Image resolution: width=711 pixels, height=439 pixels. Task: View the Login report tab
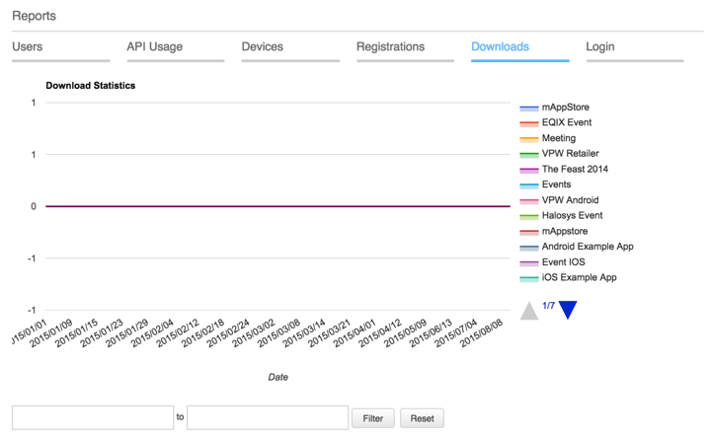pyautogui.click(x=599, y=46)
